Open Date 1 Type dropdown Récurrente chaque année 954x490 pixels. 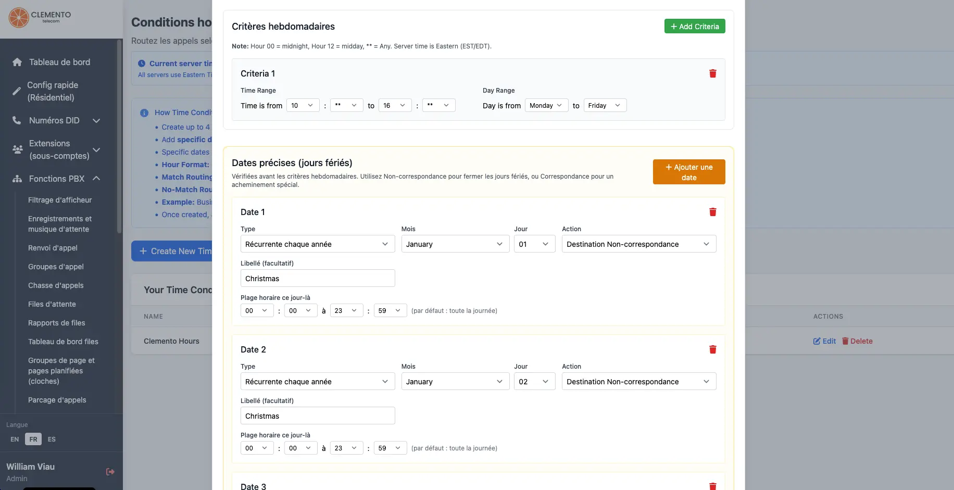[x=318, y=244]
